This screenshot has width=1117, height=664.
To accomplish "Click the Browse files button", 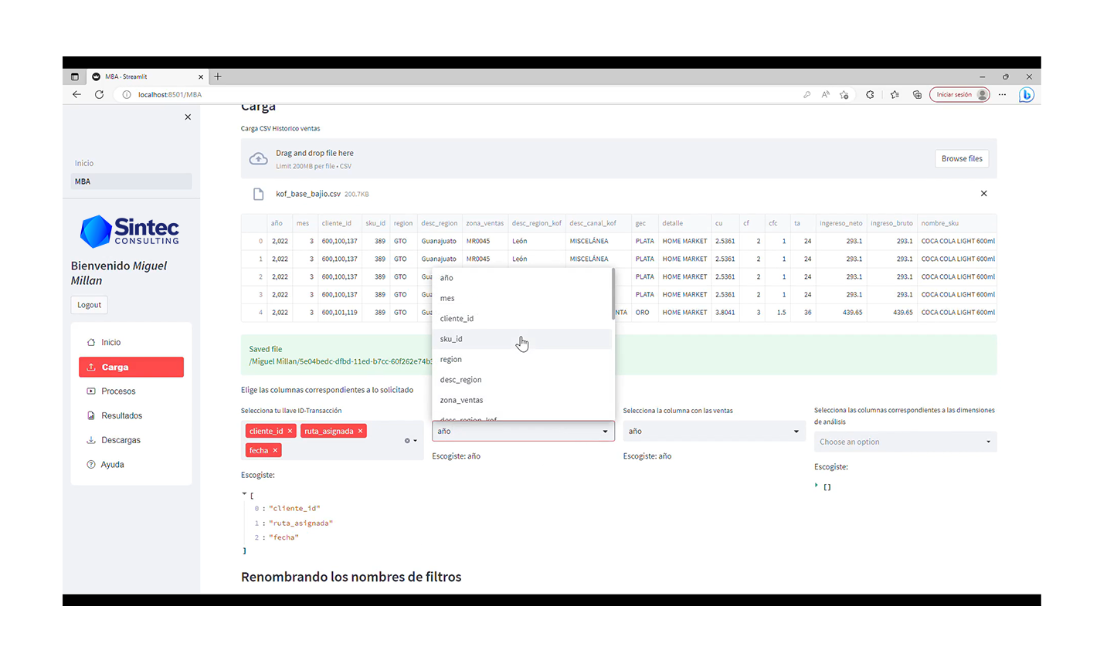I will tap(962, 158).
